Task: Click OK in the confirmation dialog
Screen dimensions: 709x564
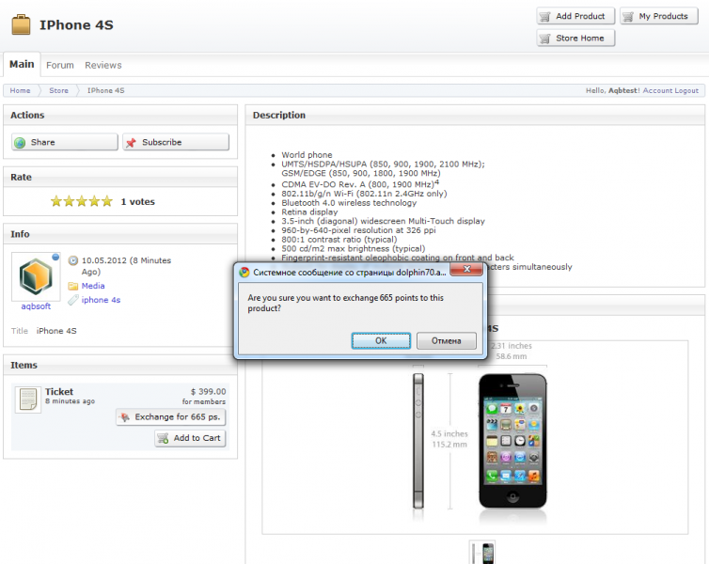Action: (381, 340)
